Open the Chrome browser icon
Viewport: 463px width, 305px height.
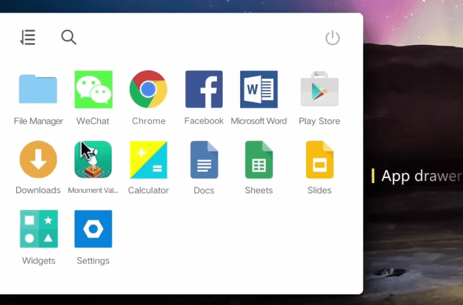[148, 89]
